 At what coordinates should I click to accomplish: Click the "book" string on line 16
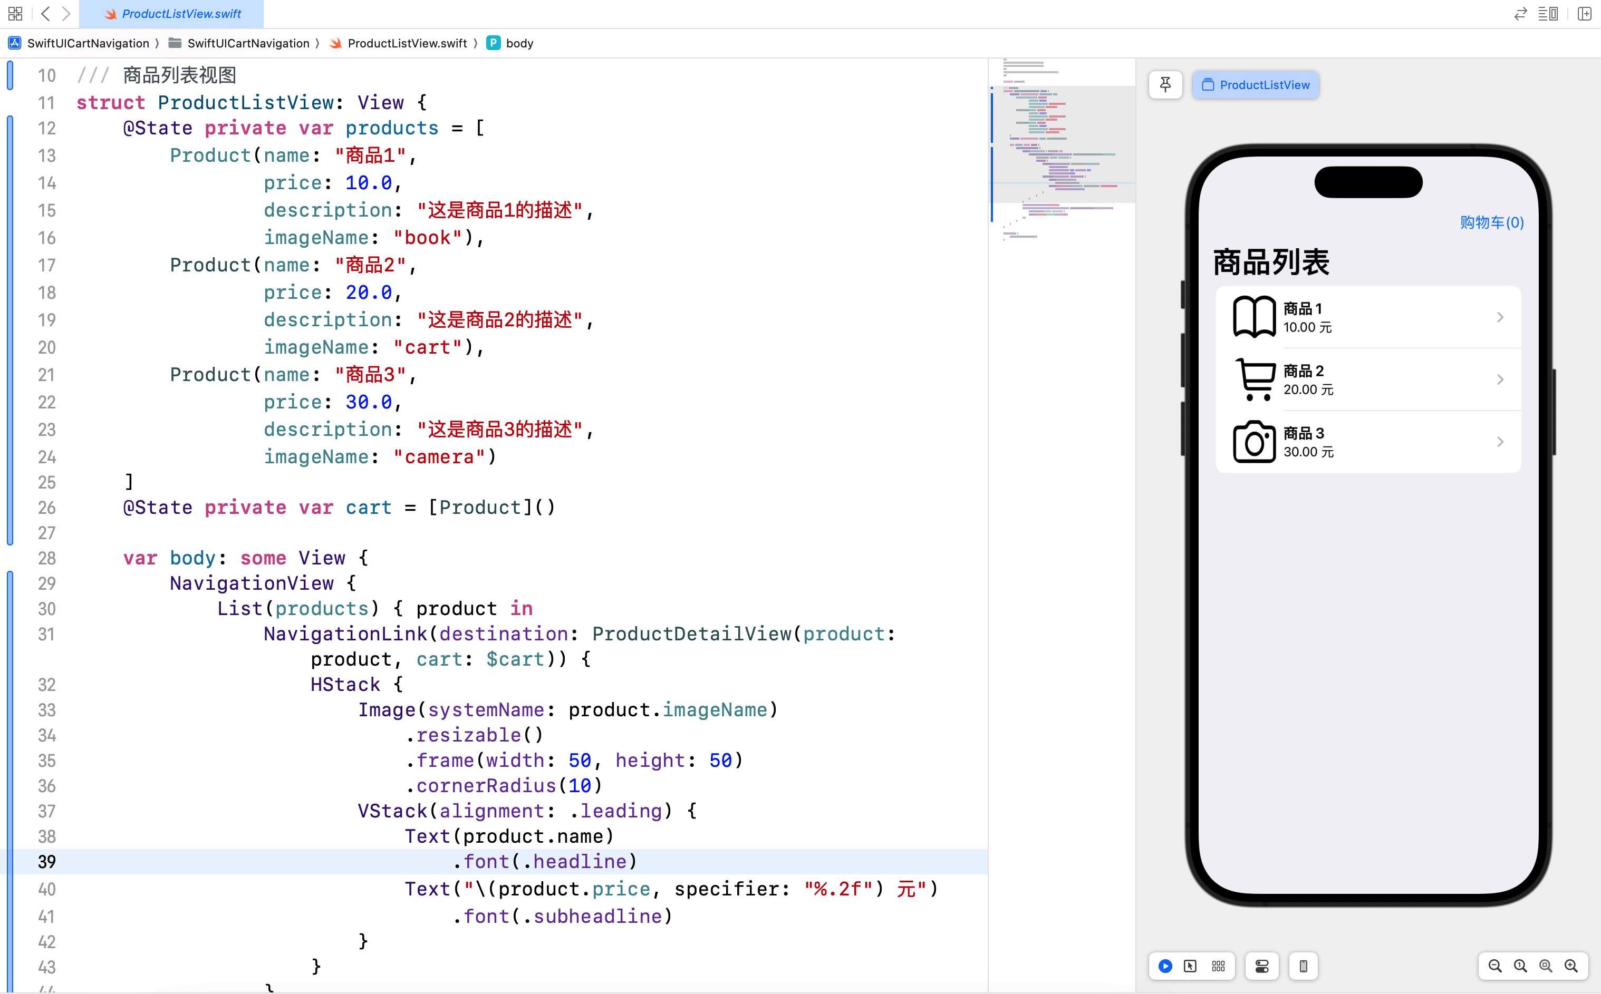coord(428,238)
